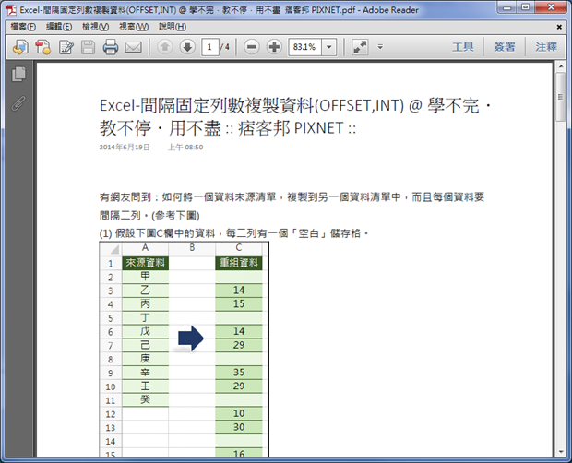Click the time text 上午 08:50

[185, 148]
